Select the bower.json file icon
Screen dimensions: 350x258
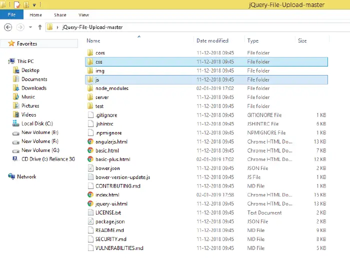90,168
